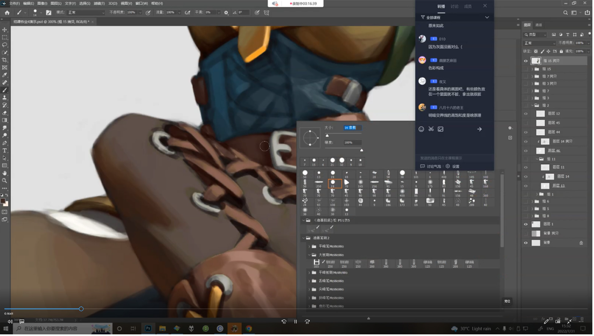This screenshot has width=594, height=336.
Task: Open smoothing options gear icon
Action: pyautogui.click(x=226, y=12)
